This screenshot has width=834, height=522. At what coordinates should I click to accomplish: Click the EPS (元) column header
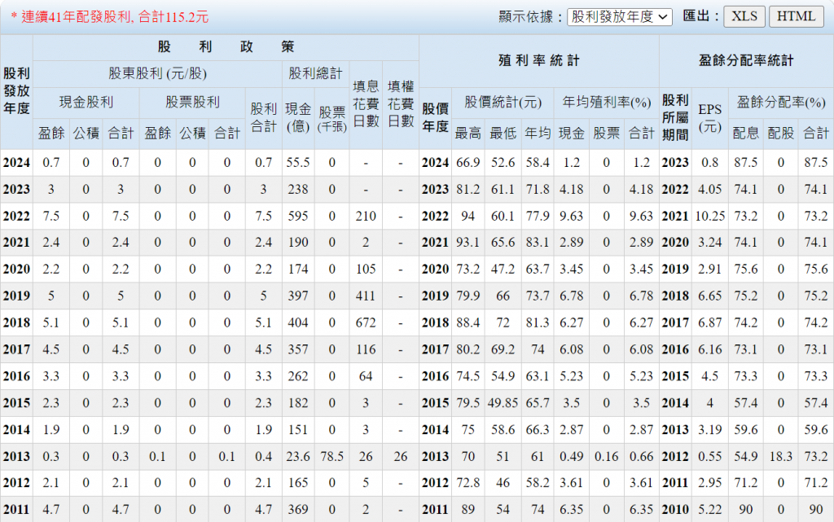(709, 118)
